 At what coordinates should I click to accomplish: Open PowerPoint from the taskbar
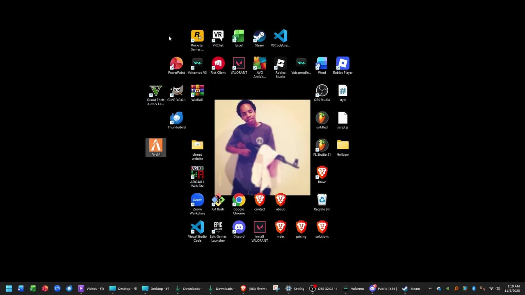pyautogui.click(x=45, y=288)
